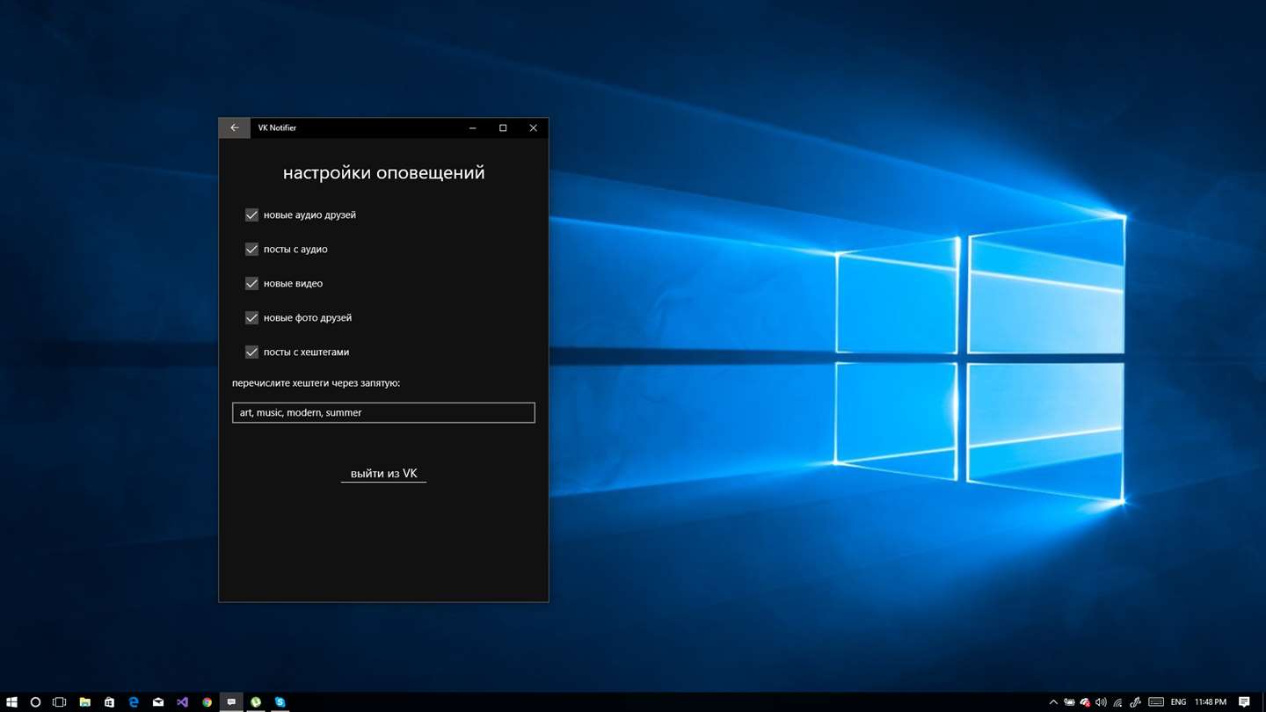Launch Microsoft Edge from the taskbar
Viewport: 1266px width, 712px height.
(x=134, y=702)
